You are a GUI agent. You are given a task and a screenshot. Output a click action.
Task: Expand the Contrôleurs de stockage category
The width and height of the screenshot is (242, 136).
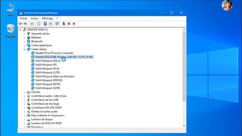click(24, 104)
